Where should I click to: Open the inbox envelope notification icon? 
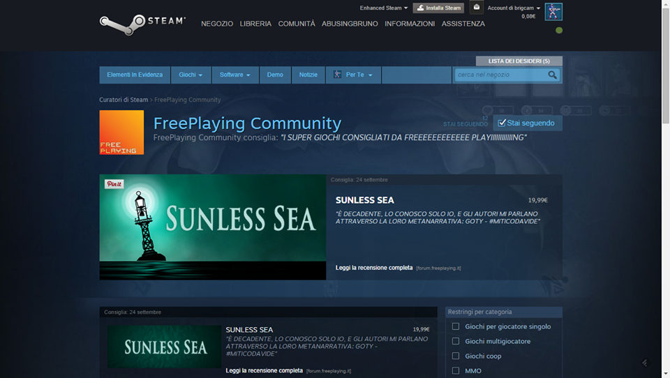pyautogui.click(x=477, y=8)
